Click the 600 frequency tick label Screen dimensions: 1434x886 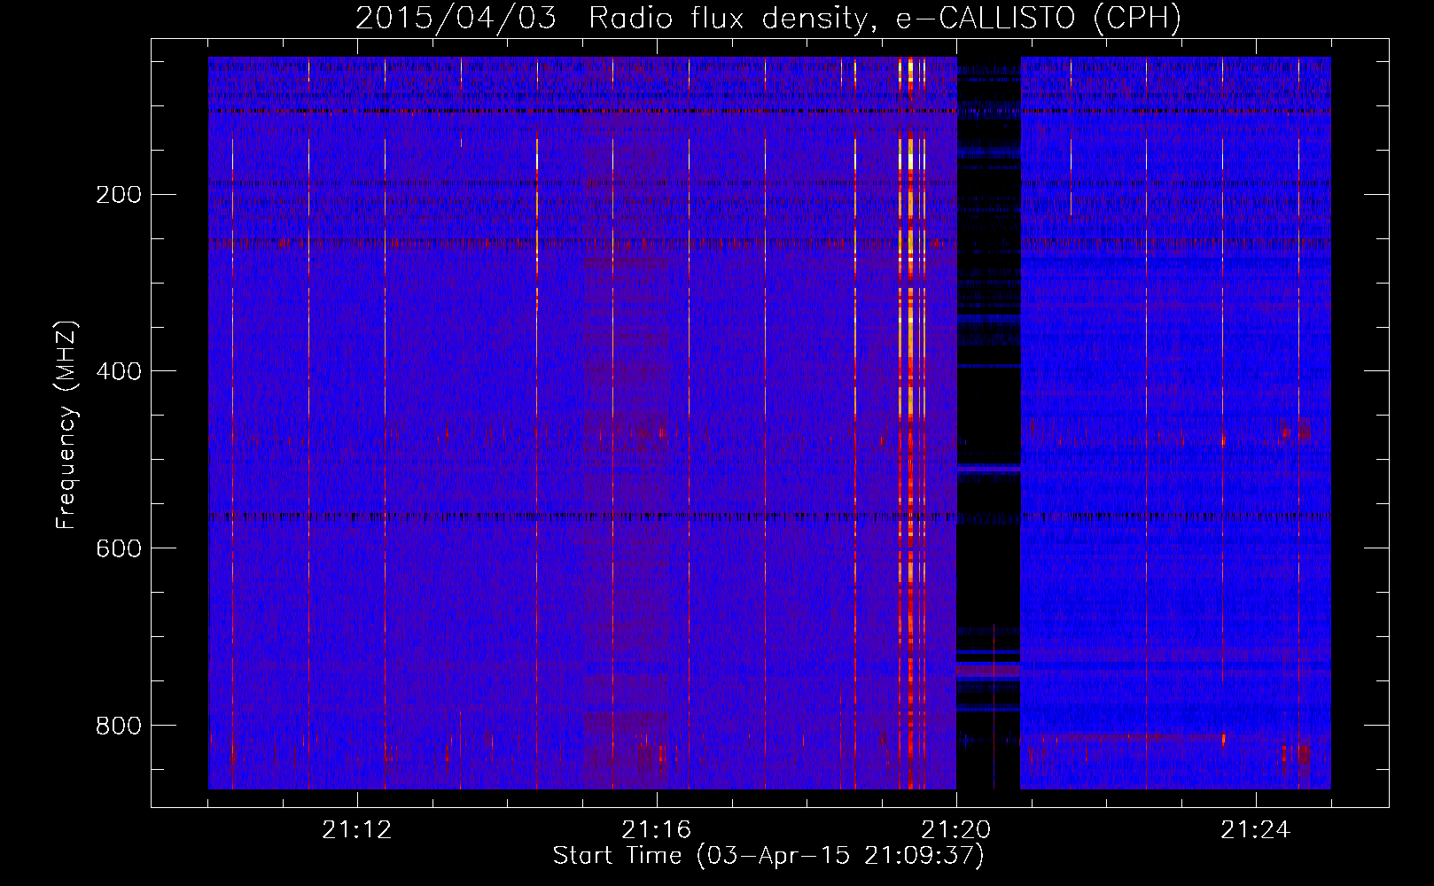click(x=119, y=548)
